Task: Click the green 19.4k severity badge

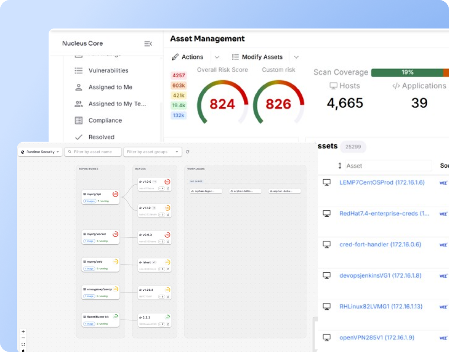Action: point(179,106)
